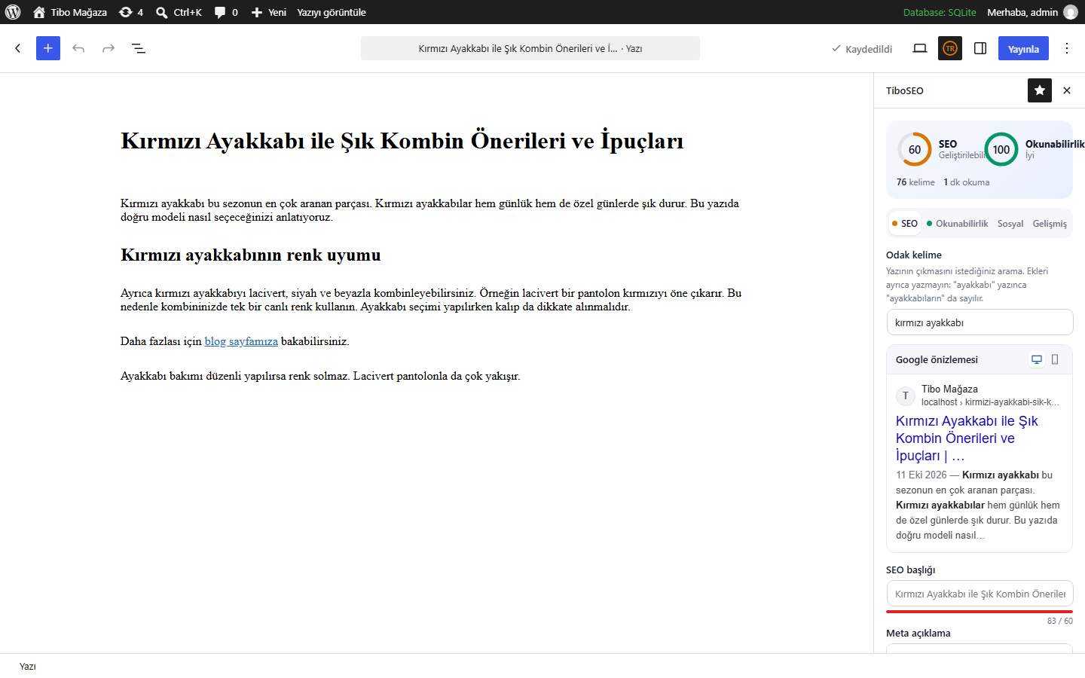Click the admin avatar icon
This screenshot has width=1085, height=678.
tap(1071, 12)
